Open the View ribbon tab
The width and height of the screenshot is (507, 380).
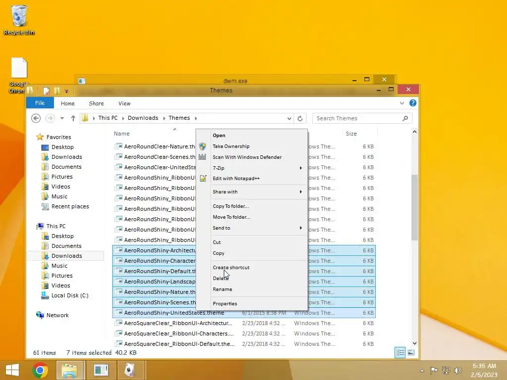pyautogui.click(x=124, y=103)
